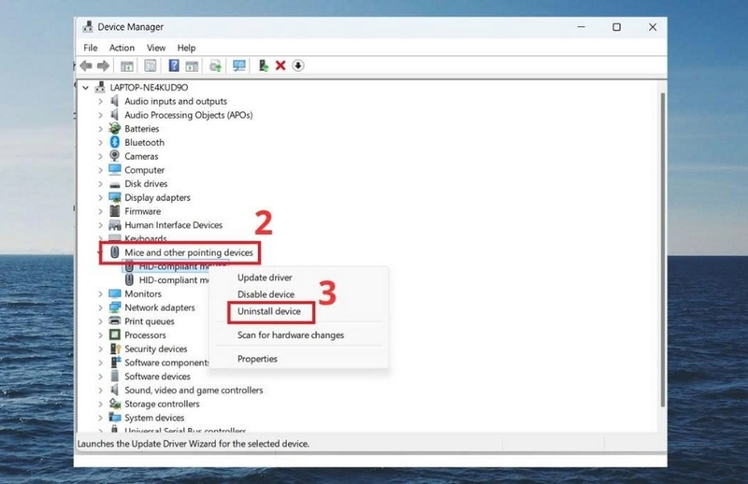Screen dimensions: 748x484
Task: Select the Software devices row
Action: [157, 377]
